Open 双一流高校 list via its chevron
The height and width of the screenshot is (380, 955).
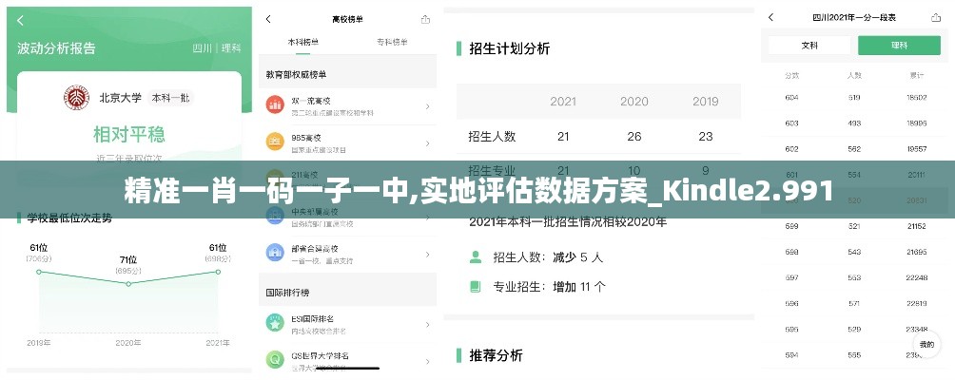[x=427, y=106]
